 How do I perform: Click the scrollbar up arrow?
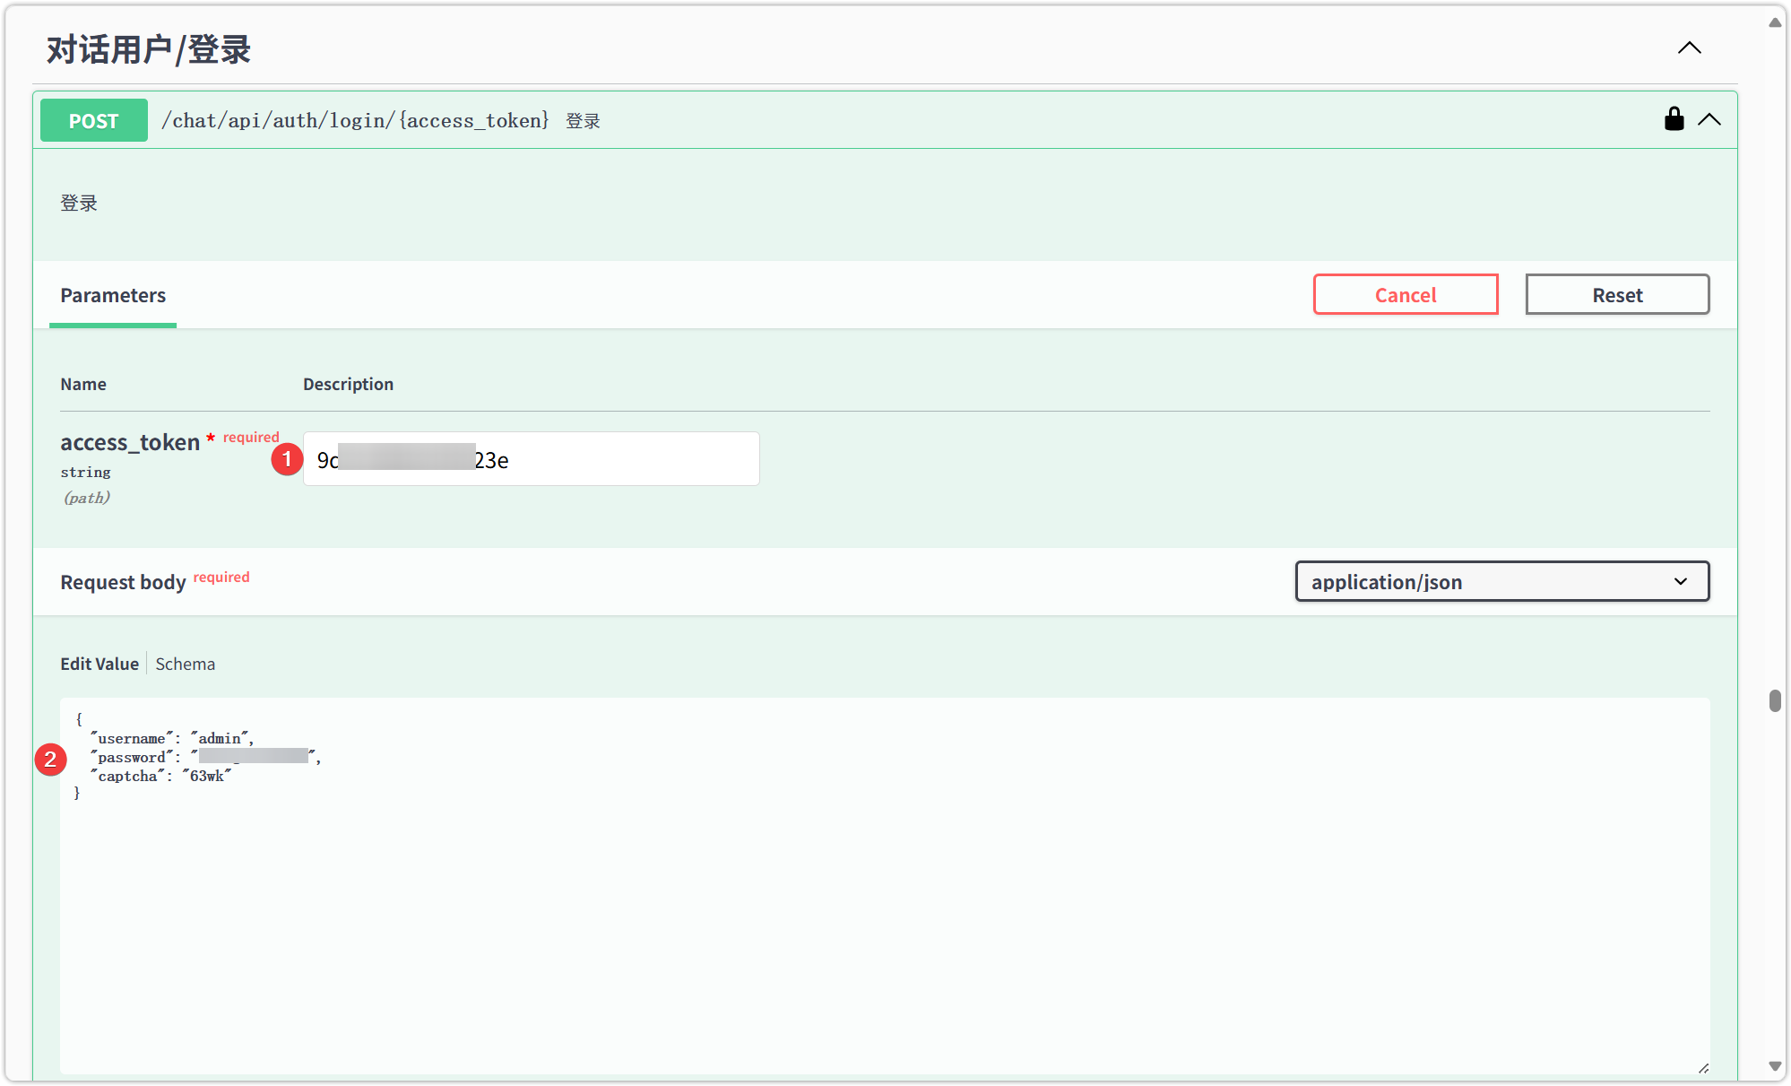[1774, 22]
